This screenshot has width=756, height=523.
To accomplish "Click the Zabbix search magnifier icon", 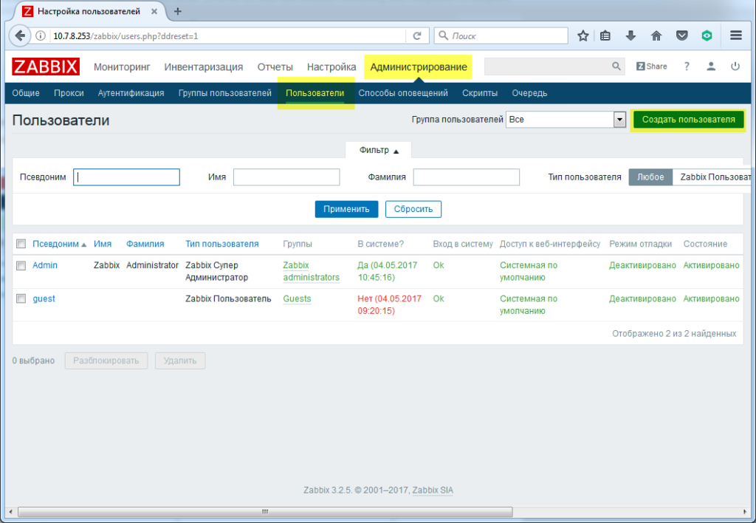I will point(616,66).
